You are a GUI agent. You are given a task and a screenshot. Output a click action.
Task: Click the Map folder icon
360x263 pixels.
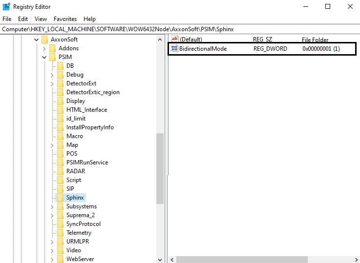tap(61, 145)
